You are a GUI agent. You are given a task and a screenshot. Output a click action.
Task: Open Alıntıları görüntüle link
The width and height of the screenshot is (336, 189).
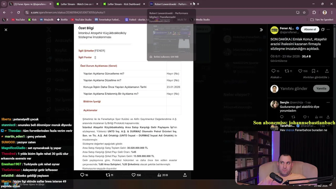tap(317, 77)
